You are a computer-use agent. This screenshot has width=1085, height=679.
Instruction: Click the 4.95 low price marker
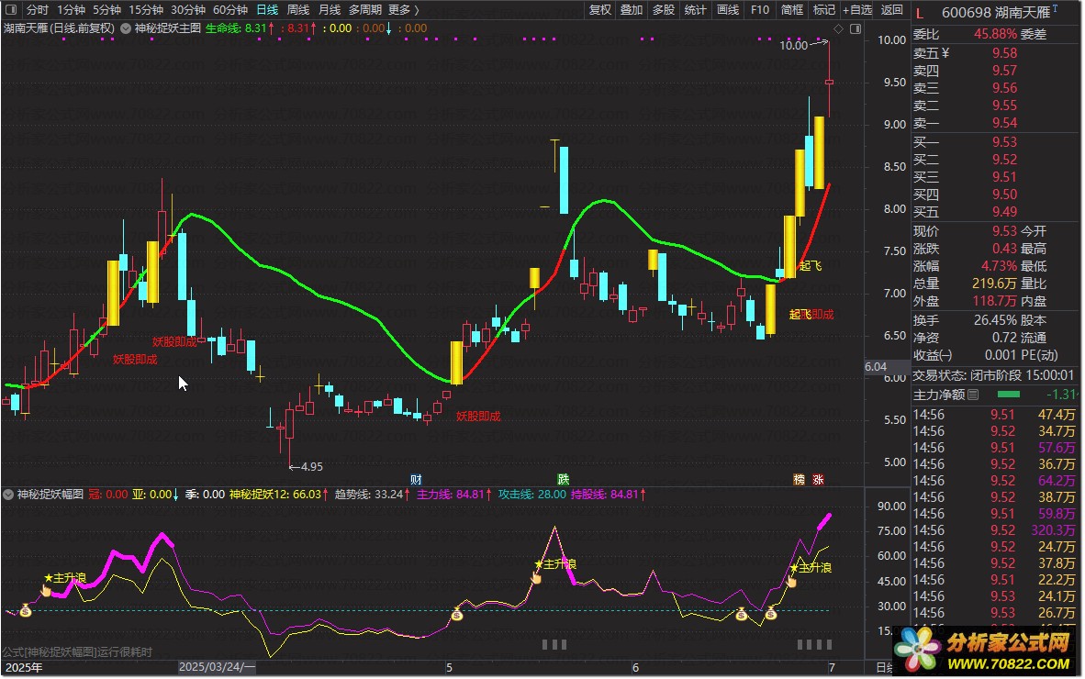tap(306, 467)
